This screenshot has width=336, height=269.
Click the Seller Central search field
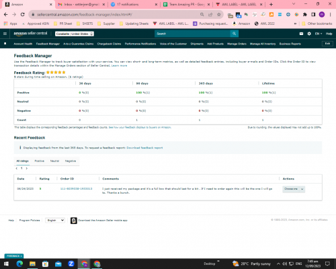coord(192,34)
